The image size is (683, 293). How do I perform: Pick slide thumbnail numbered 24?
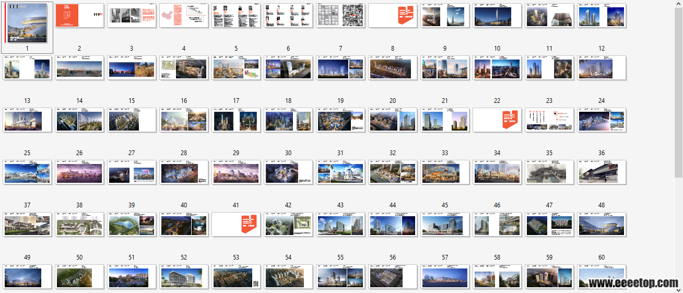tap(602, 68)
